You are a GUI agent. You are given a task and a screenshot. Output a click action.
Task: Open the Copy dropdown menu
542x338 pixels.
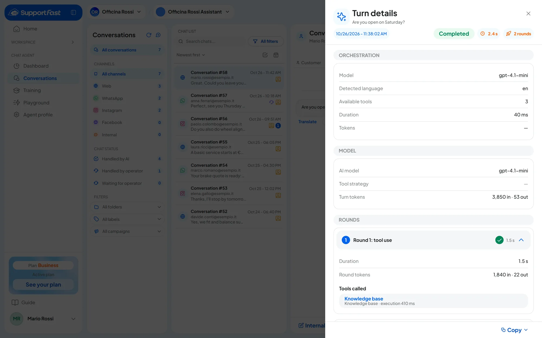coord(514,330)
